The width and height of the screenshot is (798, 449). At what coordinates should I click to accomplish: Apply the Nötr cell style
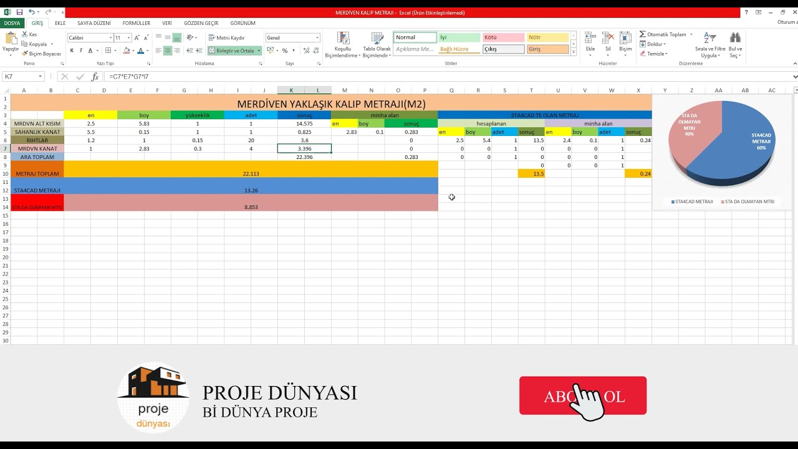coord(547,37)
